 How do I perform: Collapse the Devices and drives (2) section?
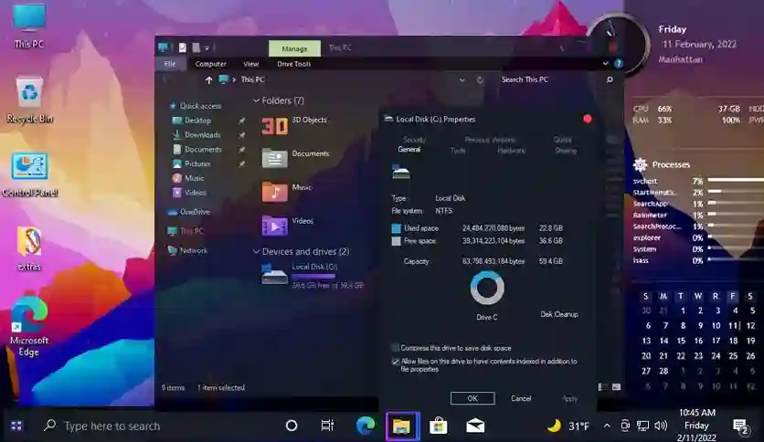[x=256, y=252]
